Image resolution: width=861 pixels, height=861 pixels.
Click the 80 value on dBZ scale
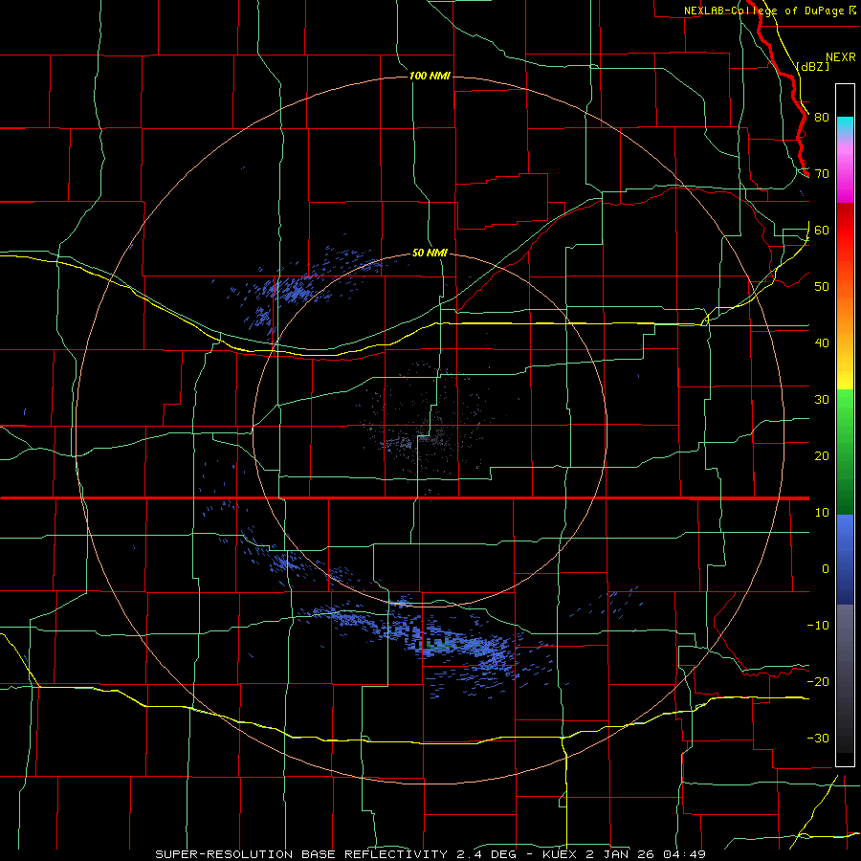click(822, 118)
